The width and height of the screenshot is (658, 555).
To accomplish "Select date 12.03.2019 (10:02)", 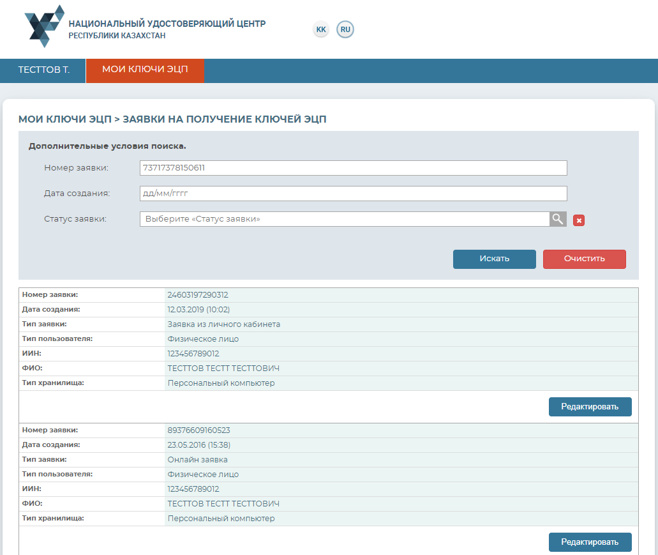I will tap(198, 309).
